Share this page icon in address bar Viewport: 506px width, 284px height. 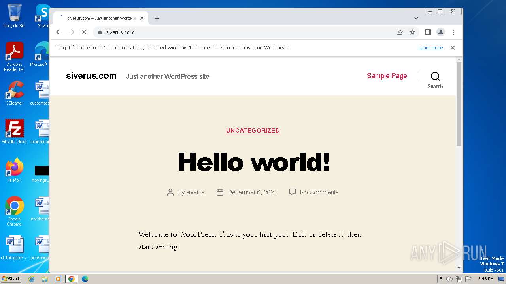(400, 32)
